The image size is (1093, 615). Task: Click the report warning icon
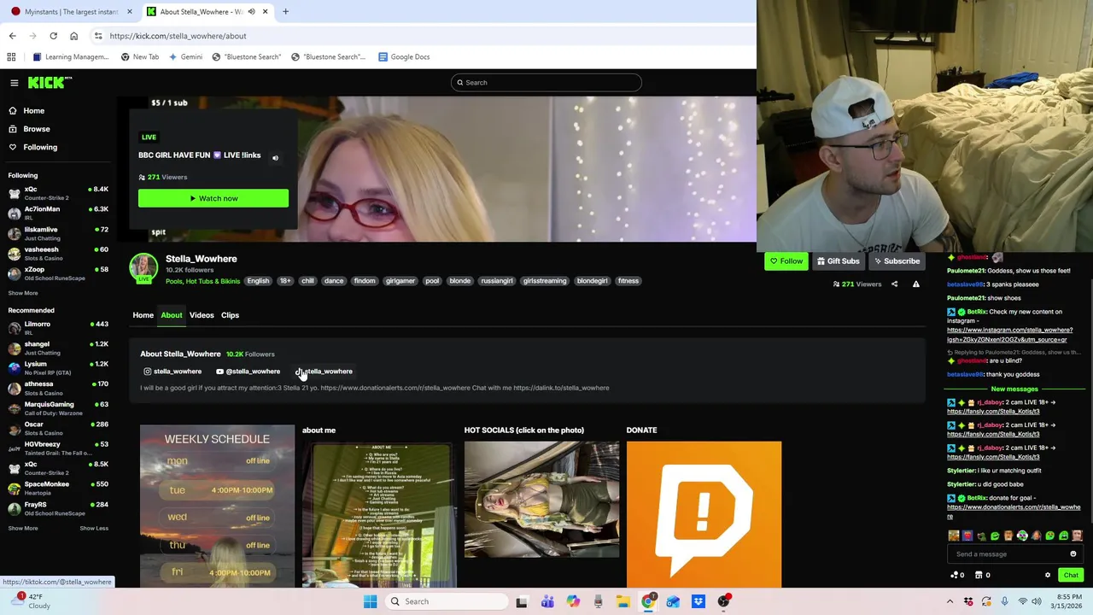click(915, 284)
